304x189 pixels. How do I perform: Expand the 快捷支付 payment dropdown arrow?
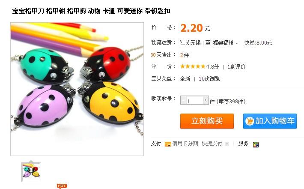pyautogui.click(x=227, y=144)
